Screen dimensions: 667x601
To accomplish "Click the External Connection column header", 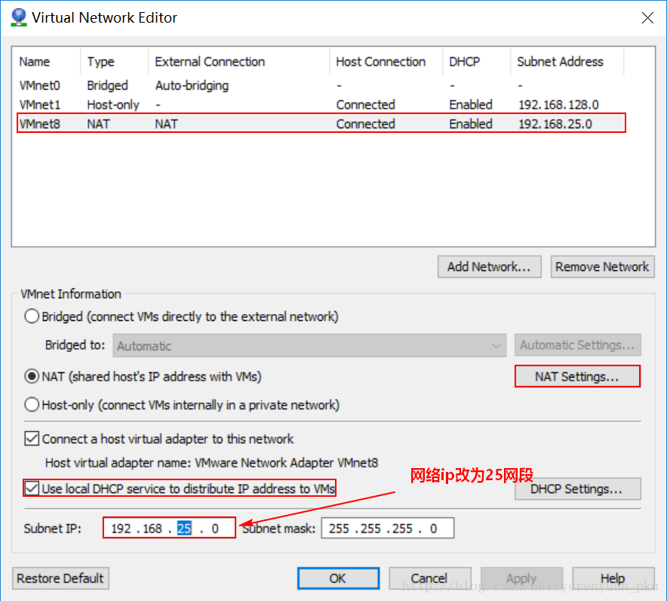I will point(239,62).
